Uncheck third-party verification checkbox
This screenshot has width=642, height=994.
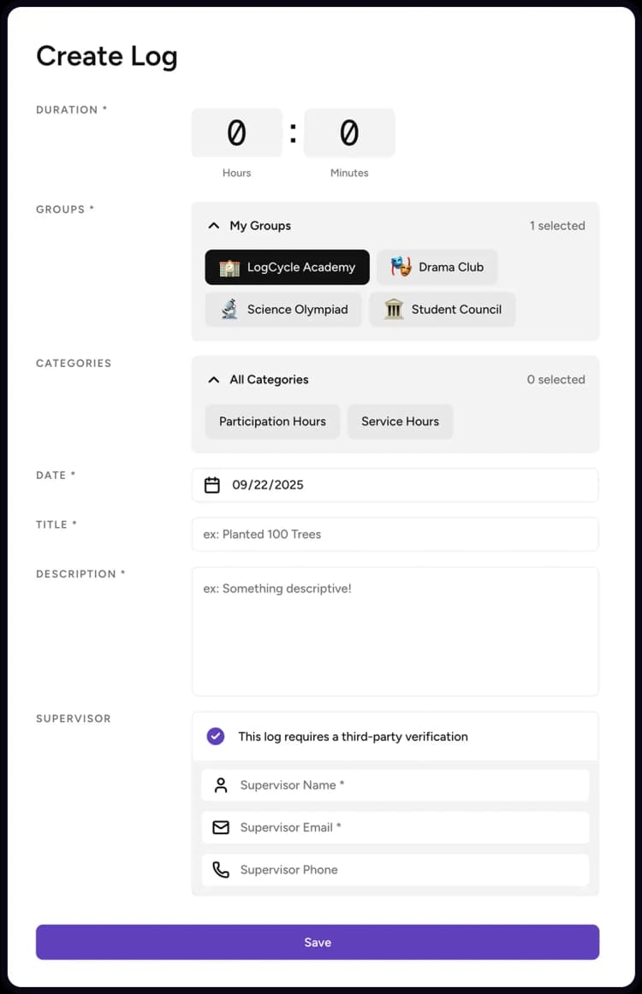pos(216,737)
